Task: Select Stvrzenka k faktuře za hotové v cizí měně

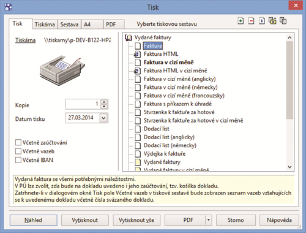Action: tap(193, 121)
